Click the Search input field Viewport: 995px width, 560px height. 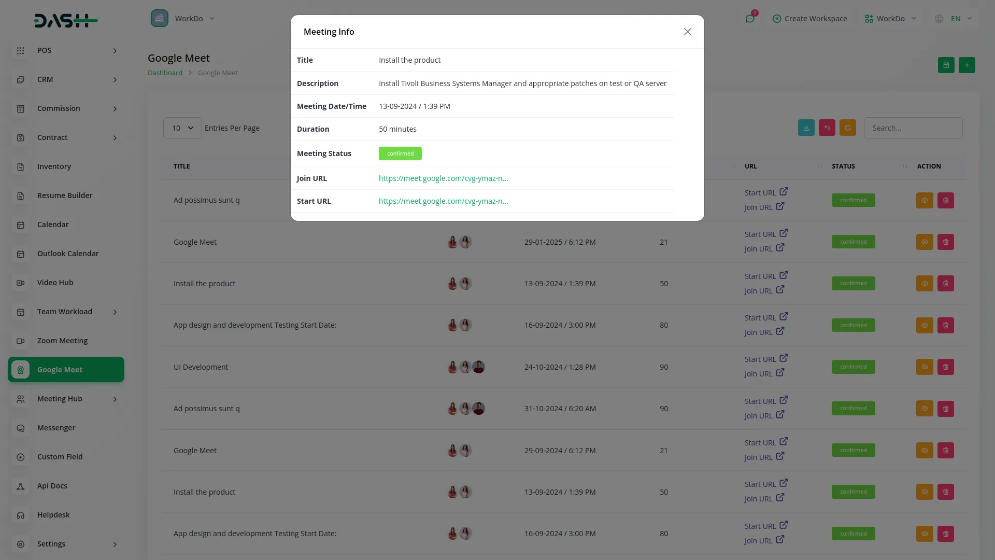[913, 128]
